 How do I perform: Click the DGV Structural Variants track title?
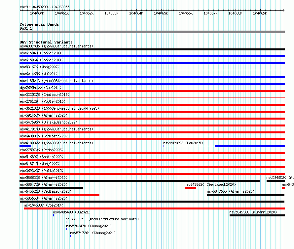point(46,42)
